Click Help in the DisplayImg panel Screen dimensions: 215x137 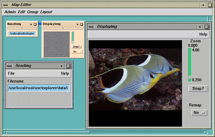(x=203, y=34)
